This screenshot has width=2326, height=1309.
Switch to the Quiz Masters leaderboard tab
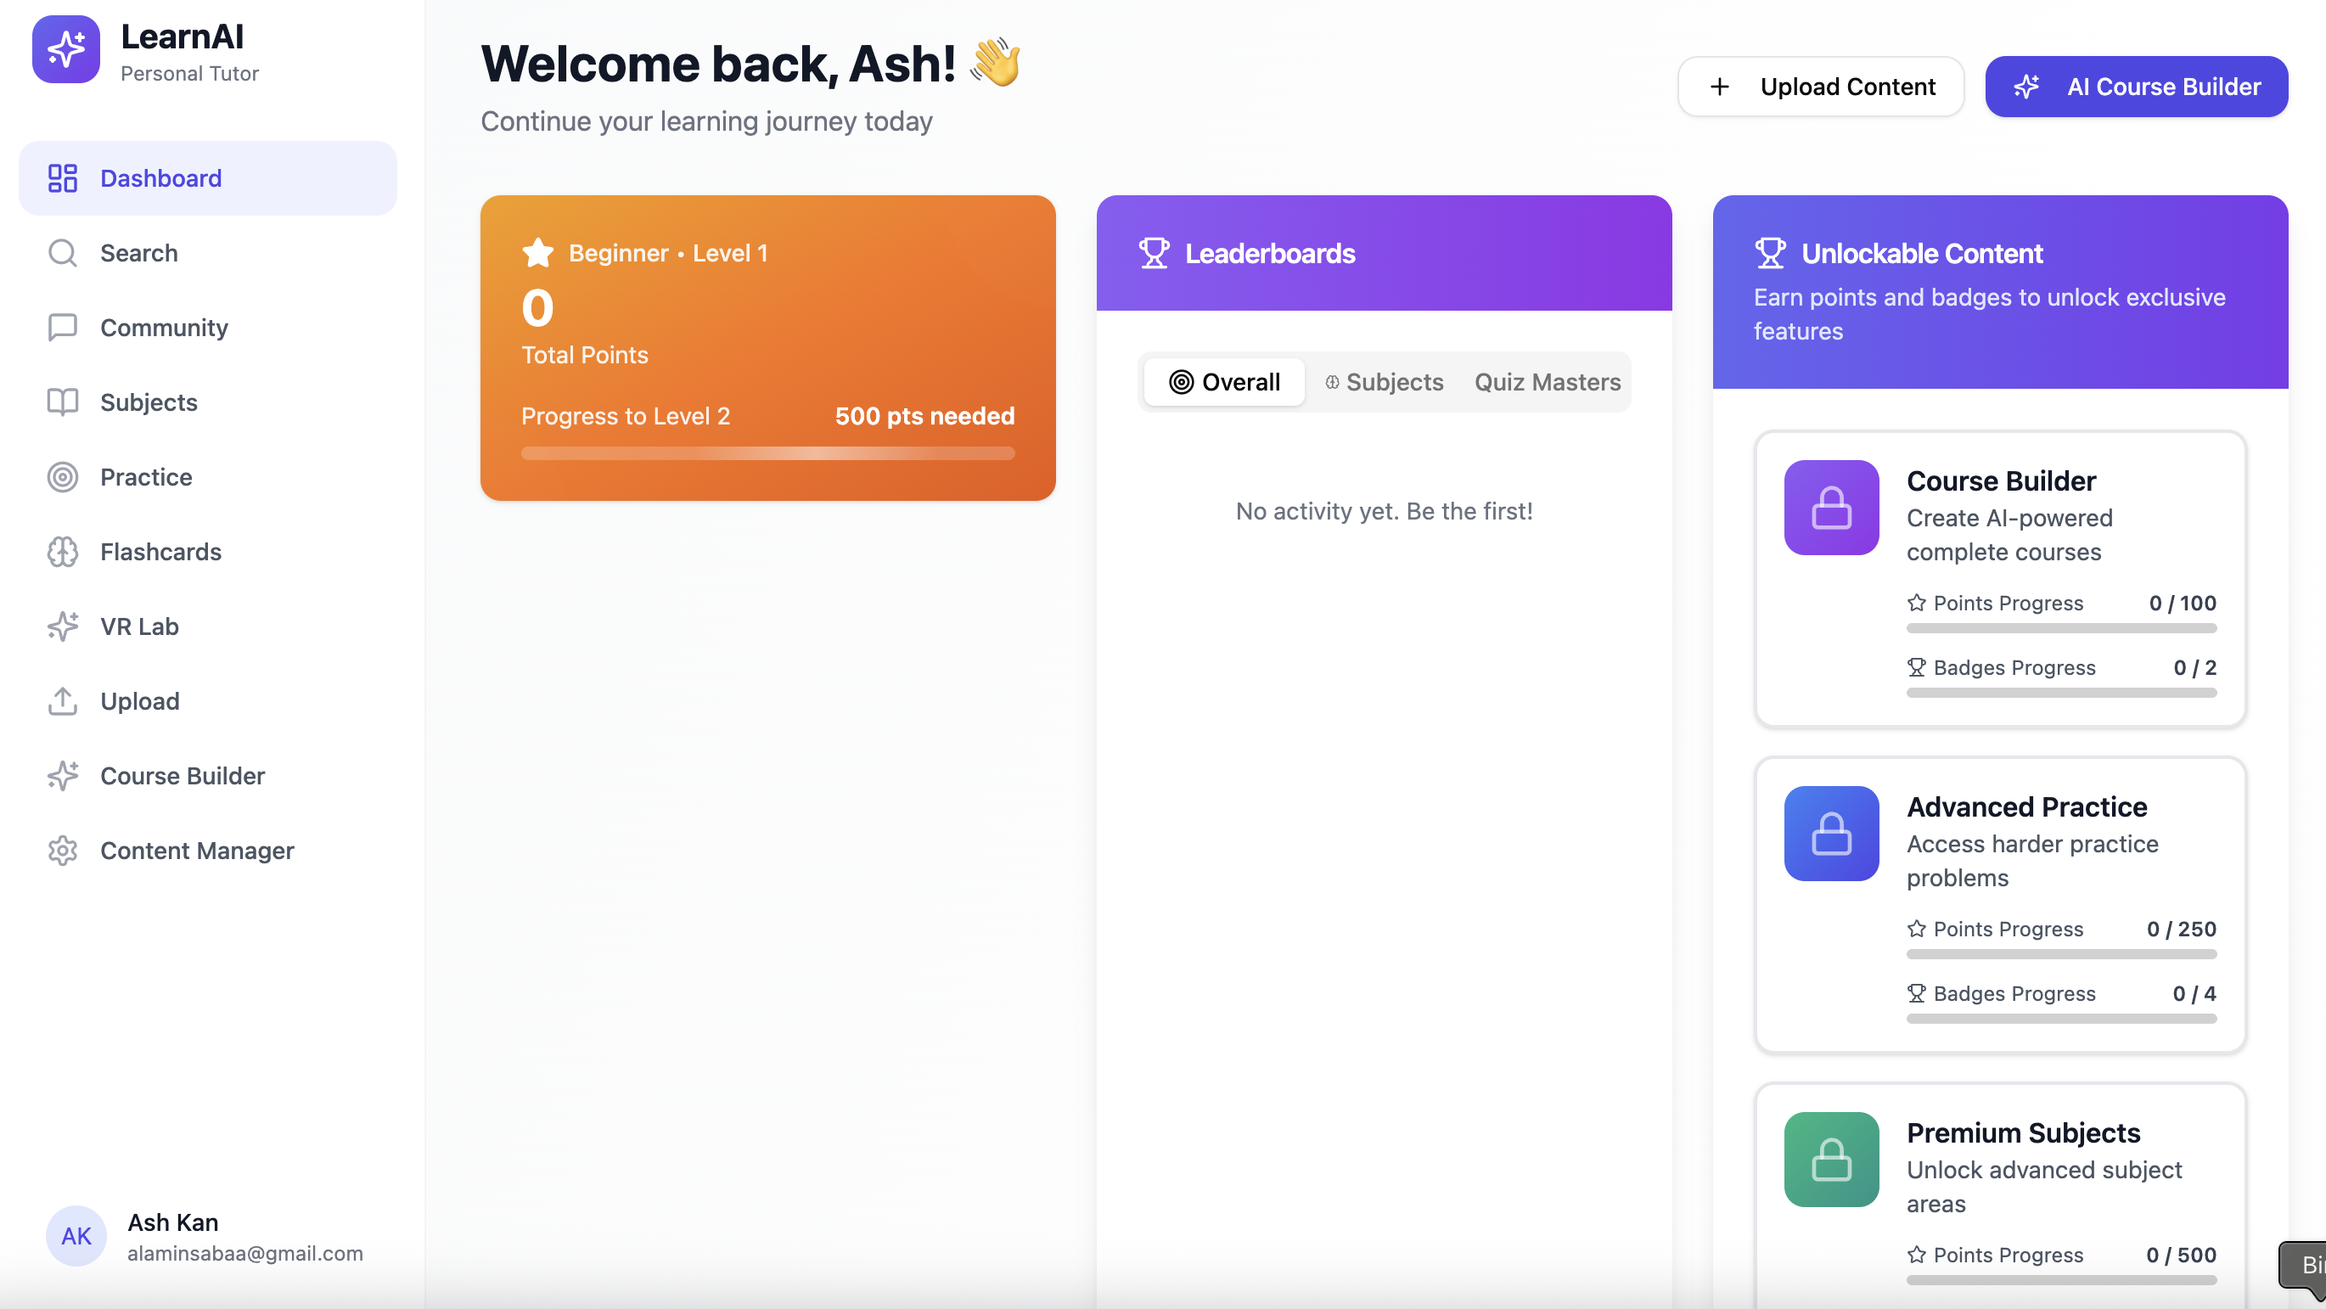(x=1548, y=382)
